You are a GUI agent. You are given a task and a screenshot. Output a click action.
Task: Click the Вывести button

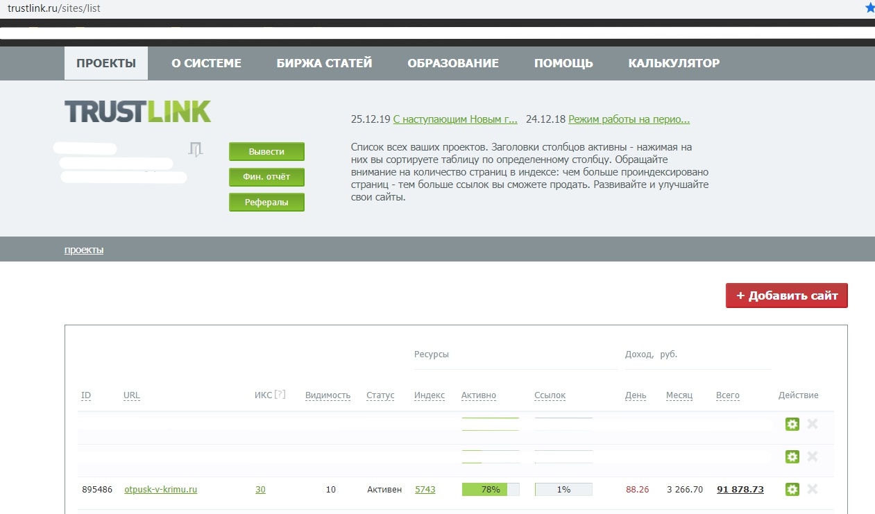tap(266, 152)
